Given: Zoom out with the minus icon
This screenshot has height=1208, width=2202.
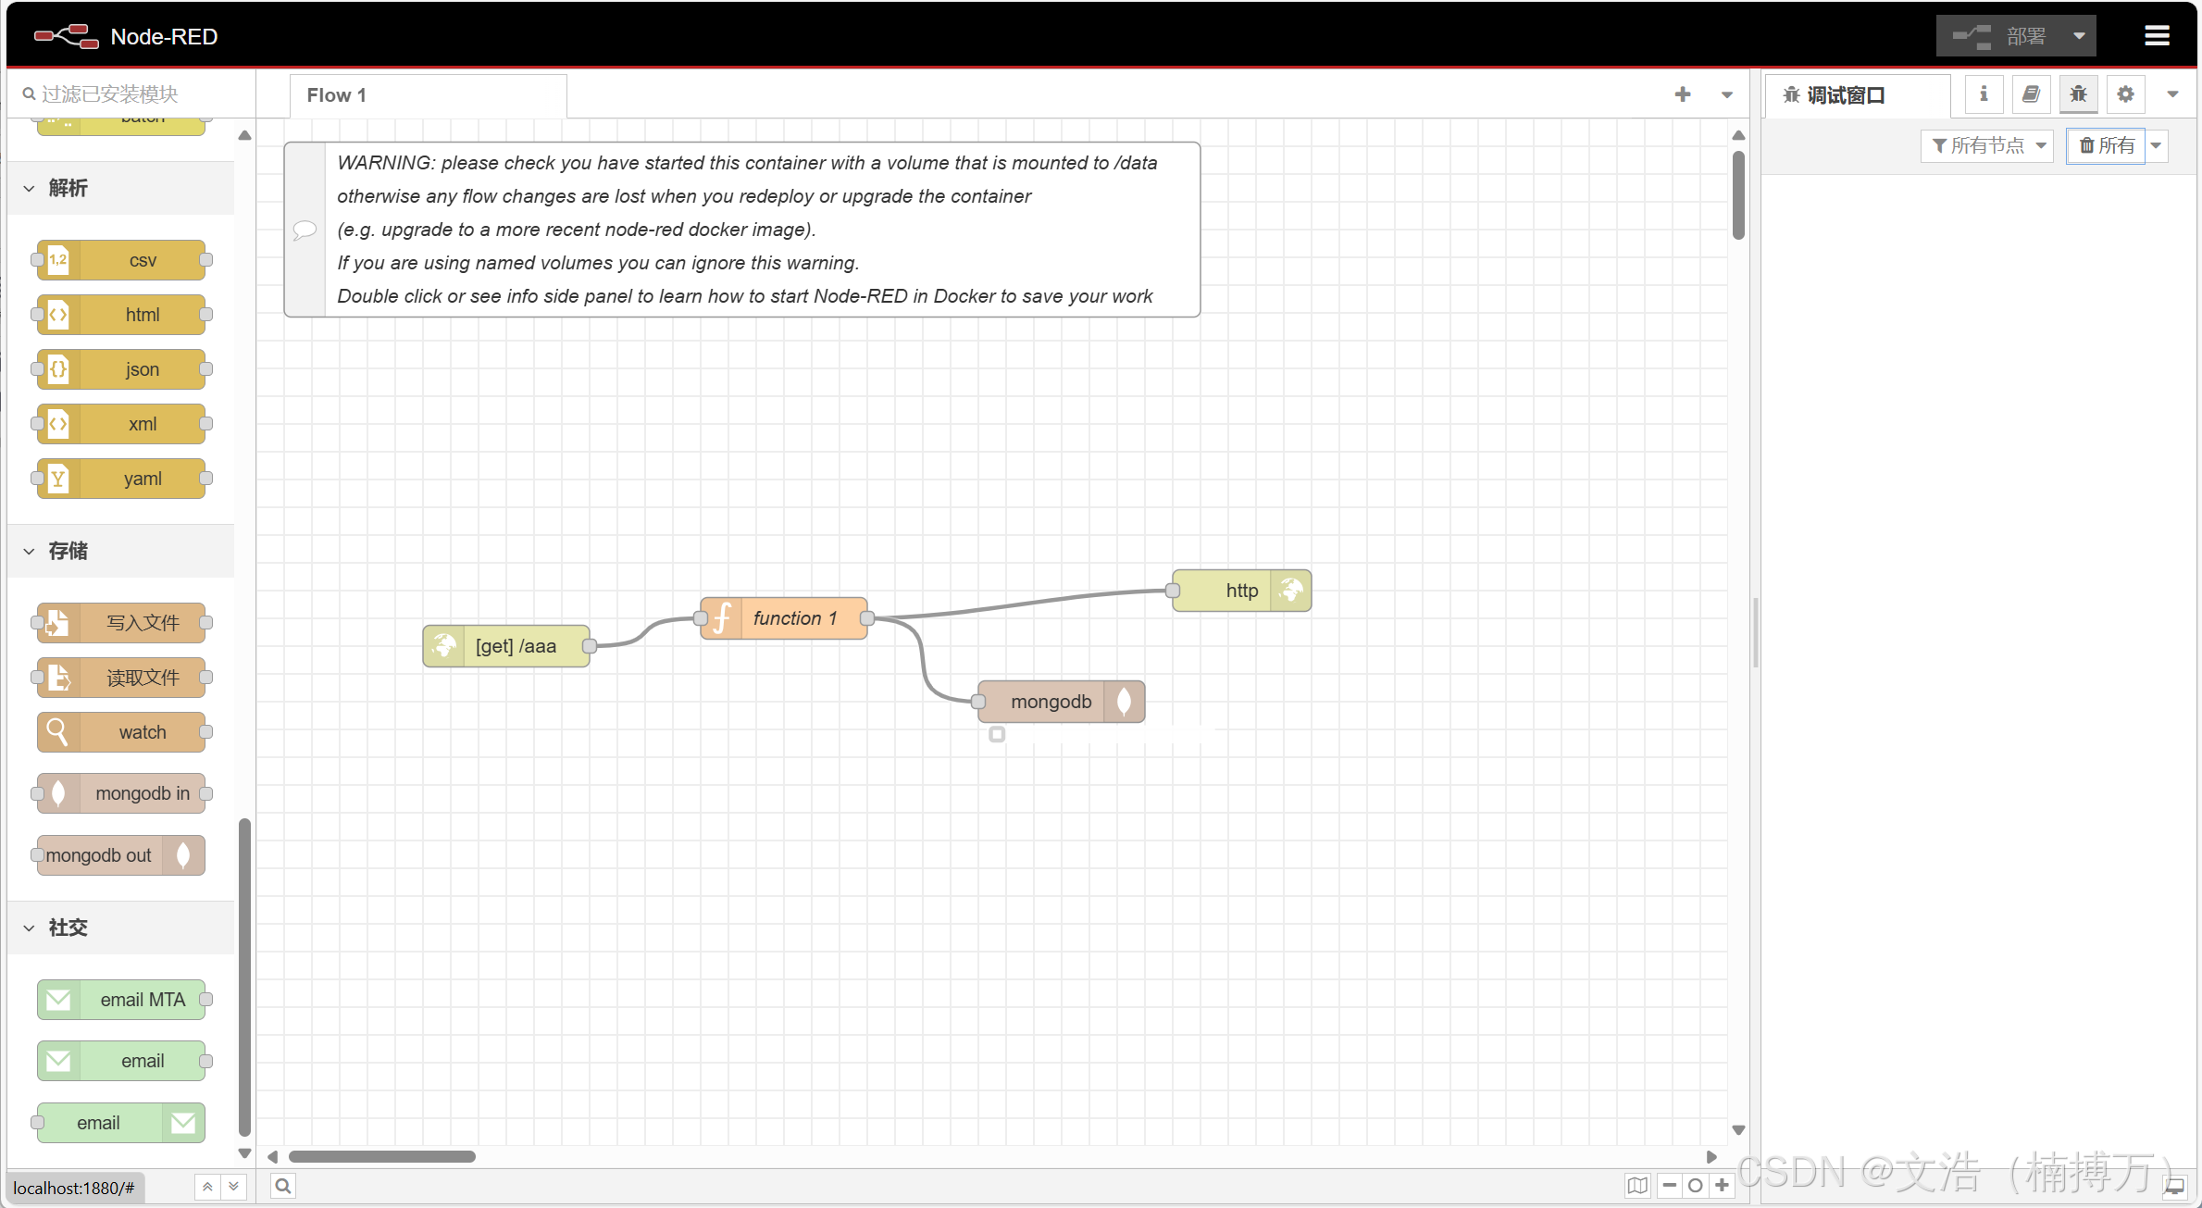Looking at the screenshot, I should click(1669, 1186).
